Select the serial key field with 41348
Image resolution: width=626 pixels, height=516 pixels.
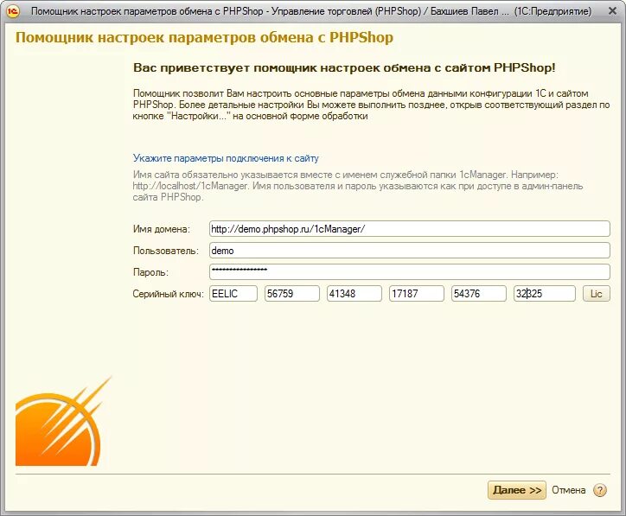click(x=355, y=294)
